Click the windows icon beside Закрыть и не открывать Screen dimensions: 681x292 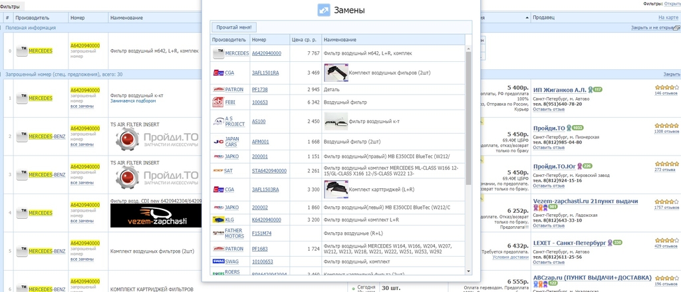(x=678, y=27)
